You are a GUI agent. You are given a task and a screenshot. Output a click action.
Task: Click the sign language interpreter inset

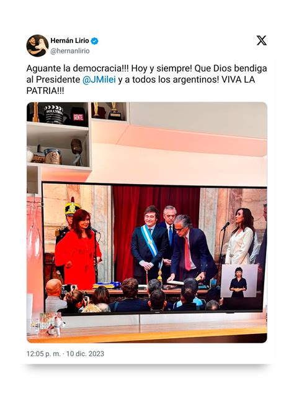point(239,280)
